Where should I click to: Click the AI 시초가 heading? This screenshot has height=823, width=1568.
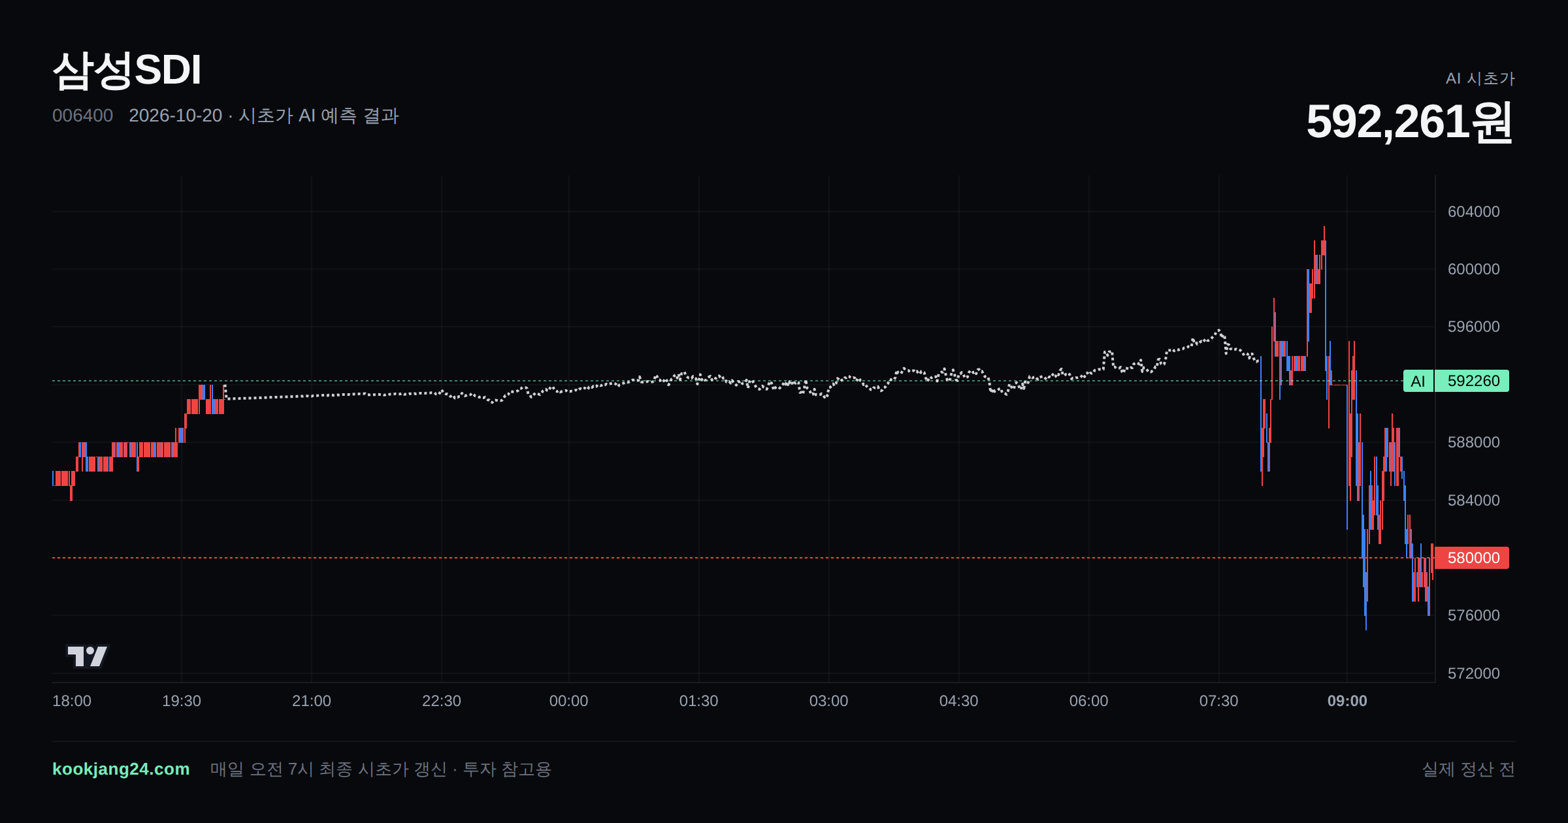point(1480,78)
